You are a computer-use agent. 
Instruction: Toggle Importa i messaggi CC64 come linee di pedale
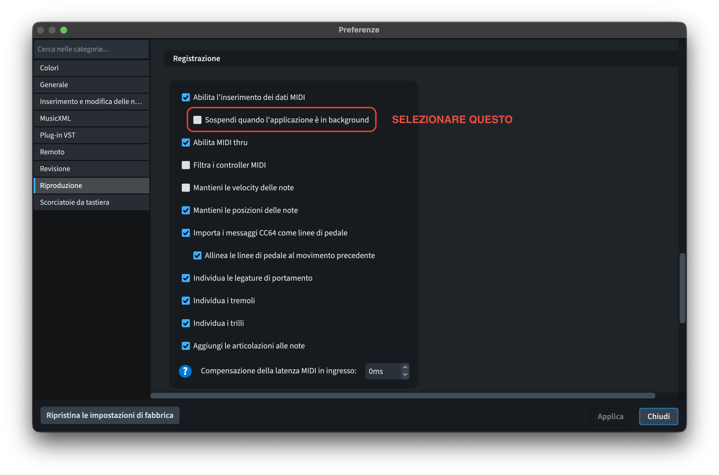point(186,233)
